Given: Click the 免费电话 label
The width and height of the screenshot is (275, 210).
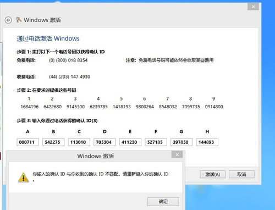Looking at the screenshot, I should pyautogui.click(x=26, y=60).
